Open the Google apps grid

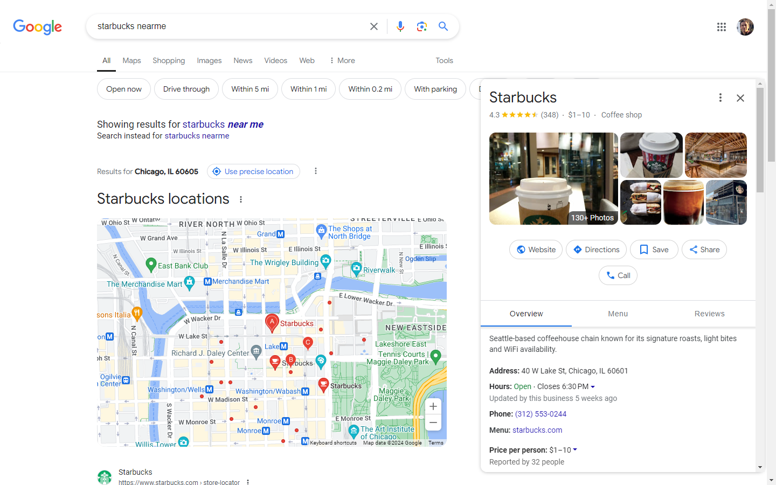coord(721,27)
